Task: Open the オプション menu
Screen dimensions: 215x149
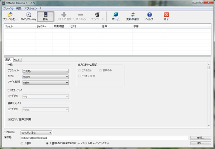Action: click(30, 8)
